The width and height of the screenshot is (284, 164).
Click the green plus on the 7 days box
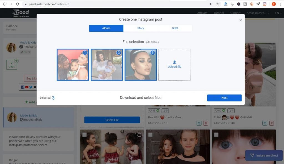coord(16,61)
